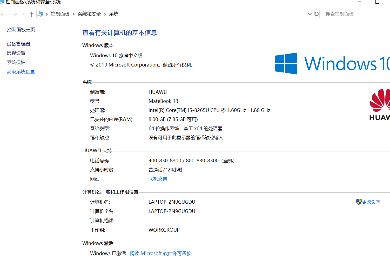Select full name value next to 计算机全名

[x=172, y=211]
